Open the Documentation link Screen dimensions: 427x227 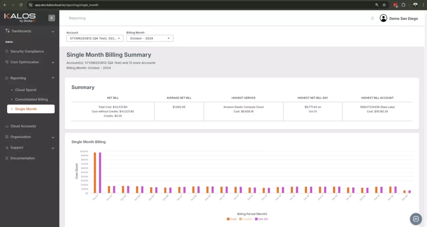[22, 158]
